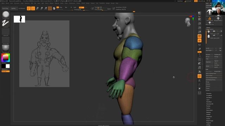This screenshot has width=225, height=126.
Task: Click the Zoom canvas icon on right shelf
Action: point(199,23)
